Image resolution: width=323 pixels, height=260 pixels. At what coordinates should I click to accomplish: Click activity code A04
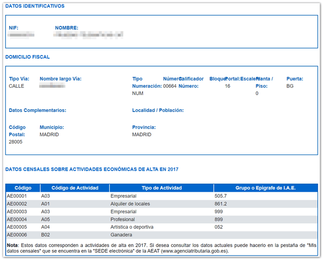[x=45, y=227]
